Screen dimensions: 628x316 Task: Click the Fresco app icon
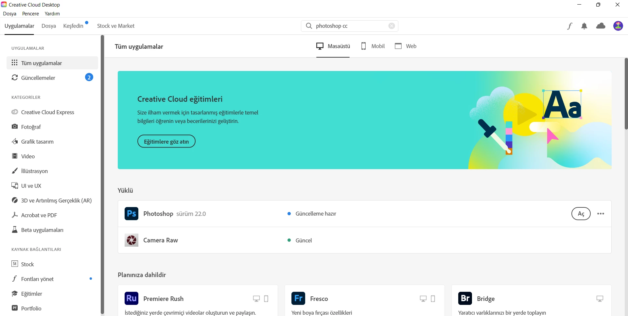[298, 298]
